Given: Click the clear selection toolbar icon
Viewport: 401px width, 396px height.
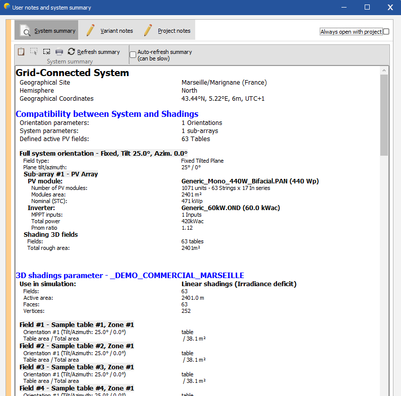Looking at the screenshot, I should tap(46, 51).
